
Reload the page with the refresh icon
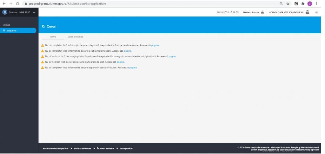point(18,4)
